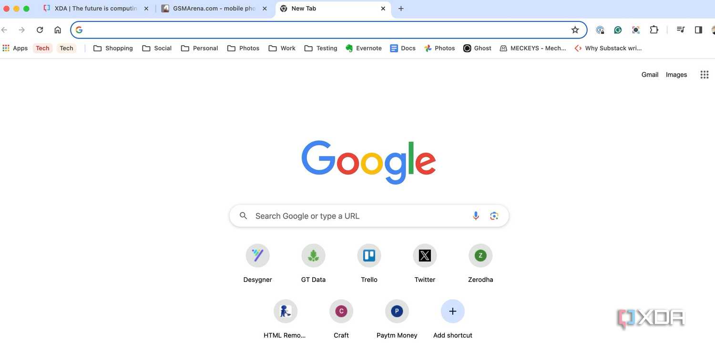Screen dimensions: 715x360
Task: Expand the Social bookmarks folder
Action: 157,48
